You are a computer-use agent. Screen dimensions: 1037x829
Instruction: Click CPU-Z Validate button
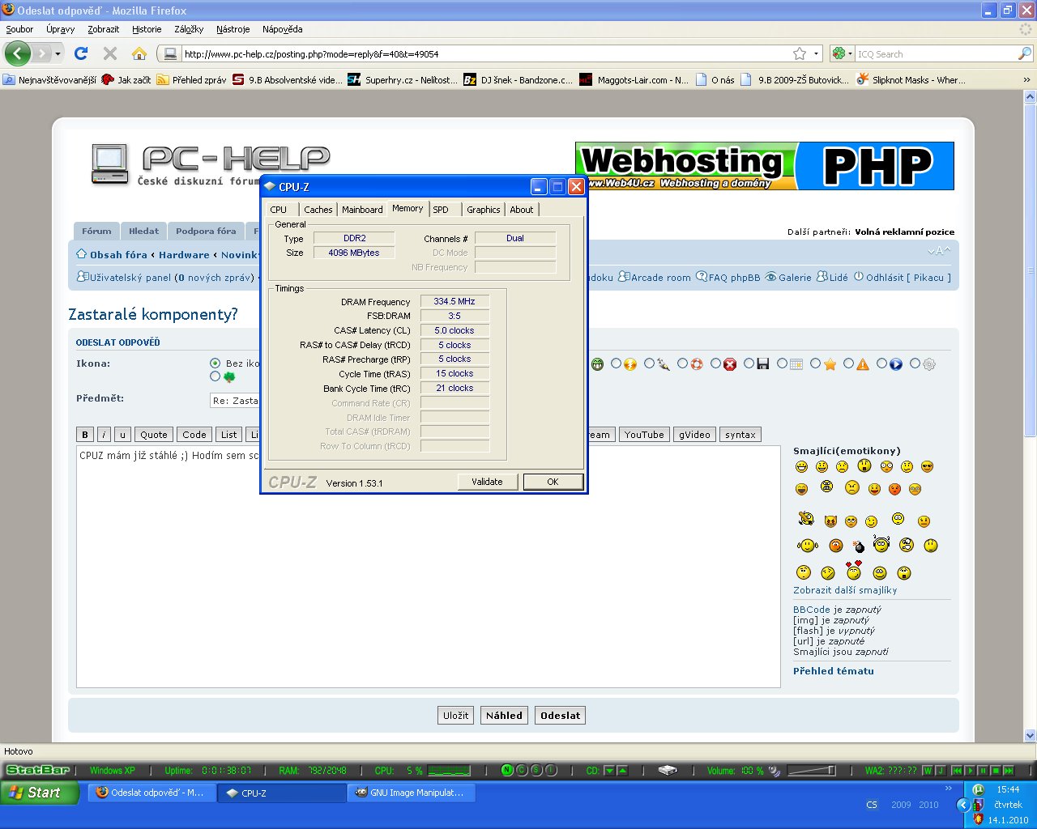[487, 482]
